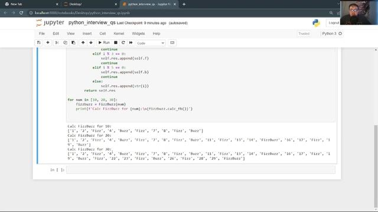Image resolution: width=378 pixels, height=212 pixels.
Task: Click the 'return self.res' code line
Action: [x=100, y=91]
